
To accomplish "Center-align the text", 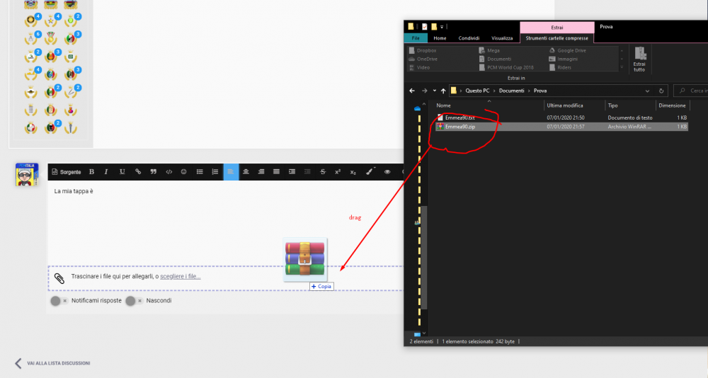I will point(246,172).
